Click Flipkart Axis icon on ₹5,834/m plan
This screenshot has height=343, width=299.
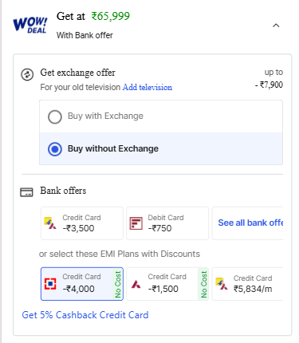222,284
